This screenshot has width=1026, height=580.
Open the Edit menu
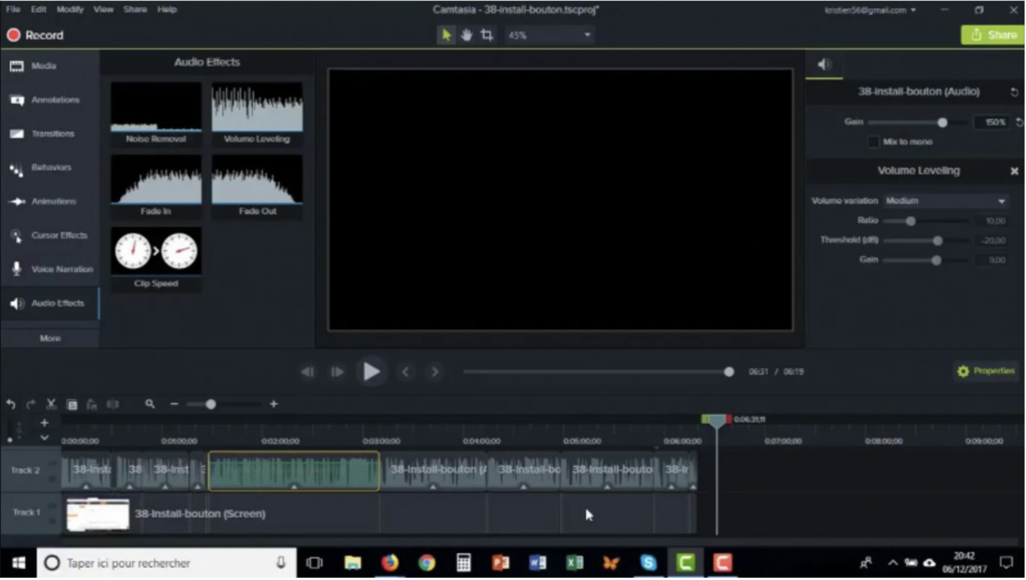point(38,9)
